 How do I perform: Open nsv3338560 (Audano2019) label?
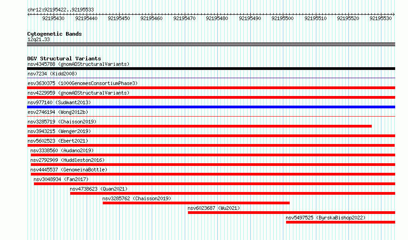[62, 150]
